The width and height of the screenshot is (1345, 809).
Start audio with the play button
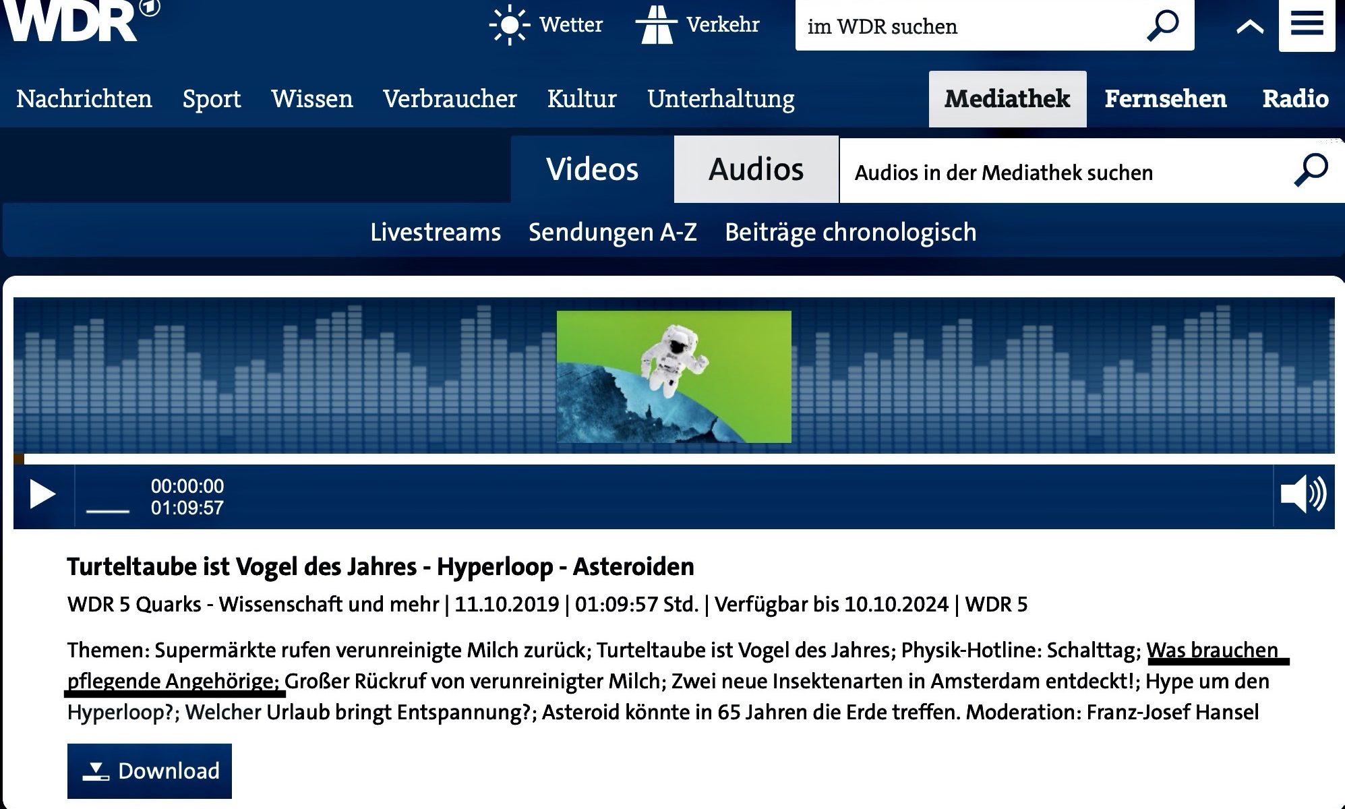point(43,495)
